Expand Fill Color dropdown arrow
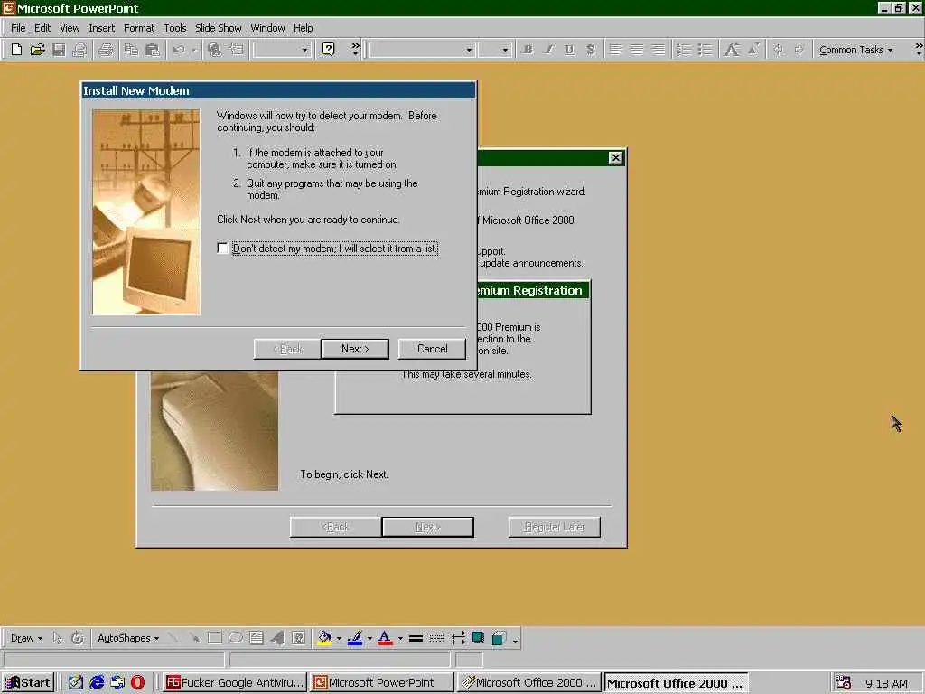925x694 pixels. pos(339,638)
